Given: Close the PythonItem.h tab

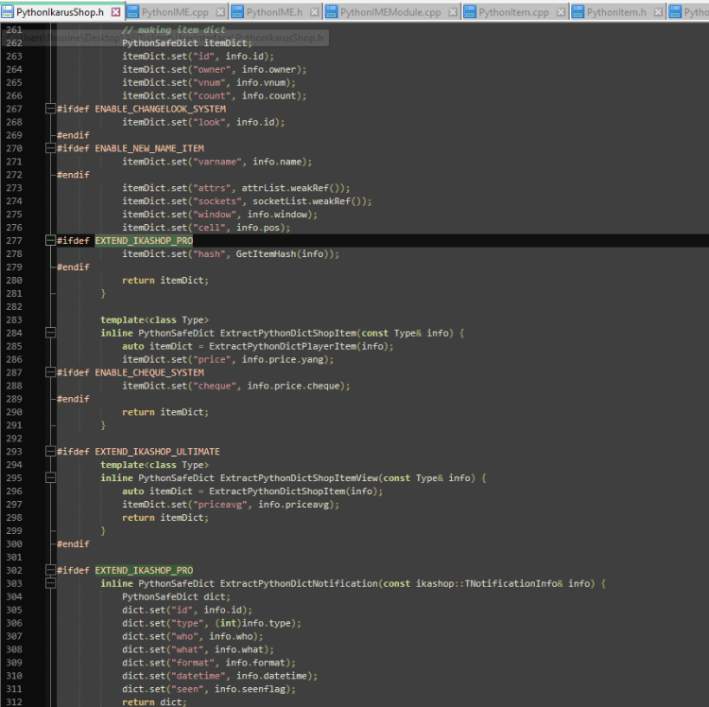Looking at the screenshot, I should point(659,12).
